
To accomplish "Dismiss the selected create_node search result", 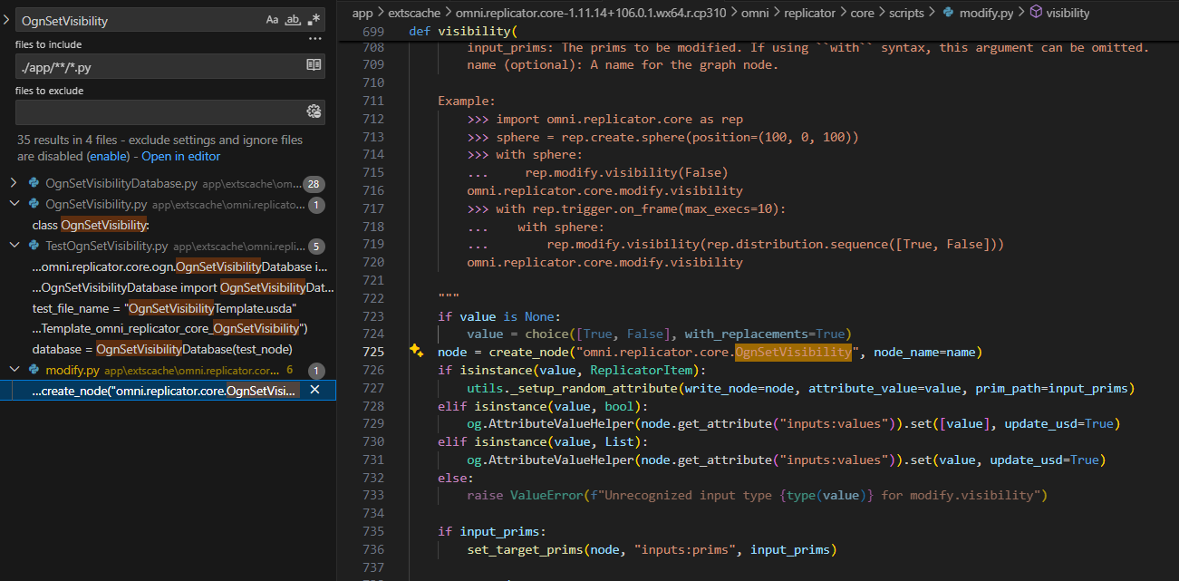I will coord(314,390).
